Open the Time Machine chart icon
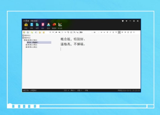This screenshot has width=160, height=115. click(60, 25)
